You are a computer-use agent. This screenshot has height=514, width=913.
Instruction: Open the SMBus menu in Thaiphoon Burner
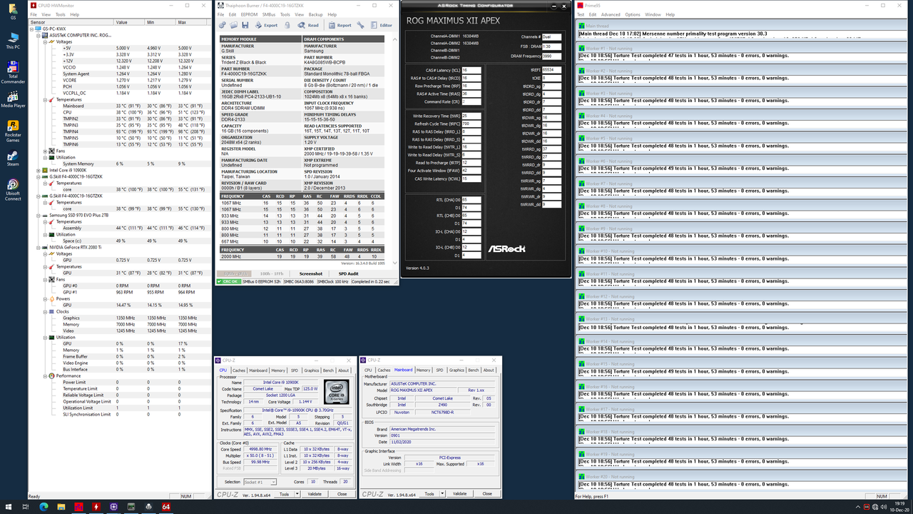pos(269,14)
